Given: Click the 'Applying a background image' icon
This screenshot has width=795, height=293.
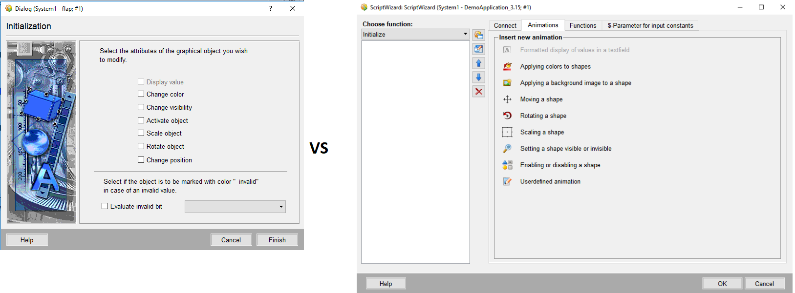Looking at the screenshot, I should pyautogui.click(x=507, y=83).
